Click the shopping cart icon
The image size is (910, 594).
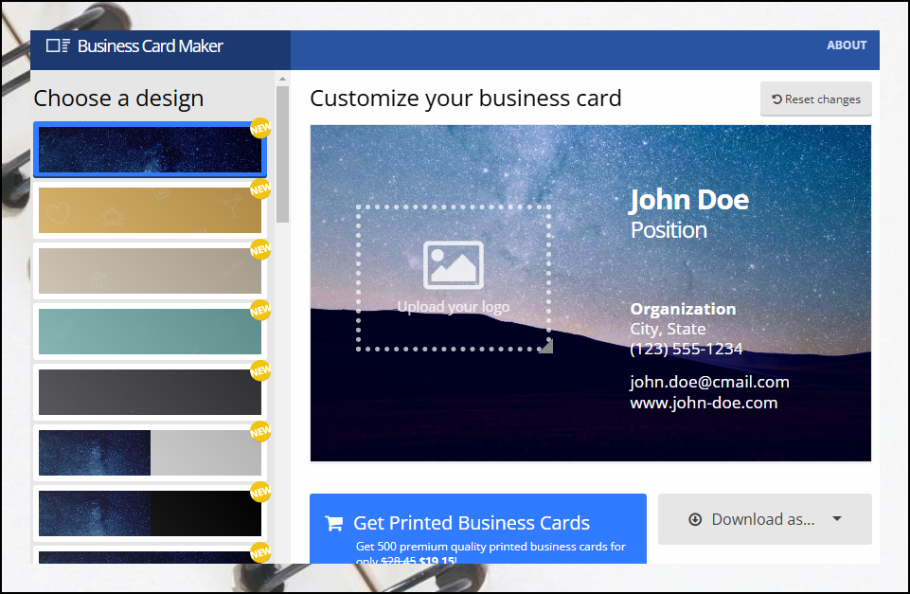(333, 523)
